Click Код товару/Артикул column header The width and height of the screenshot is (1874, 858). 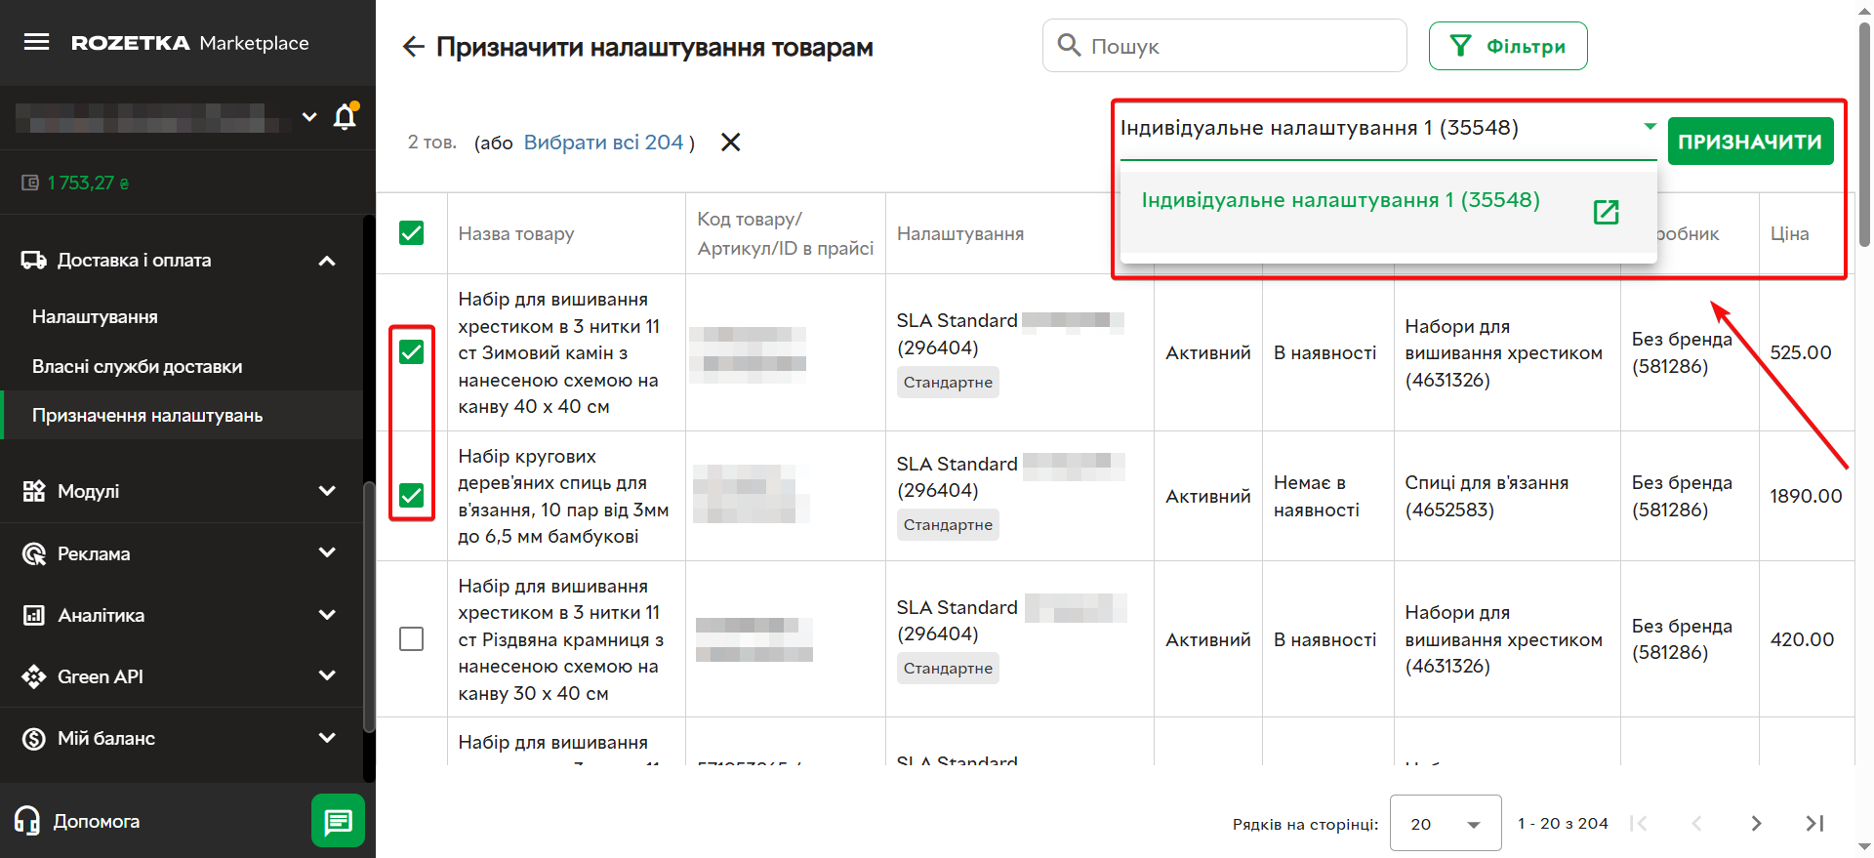[786, 233]
